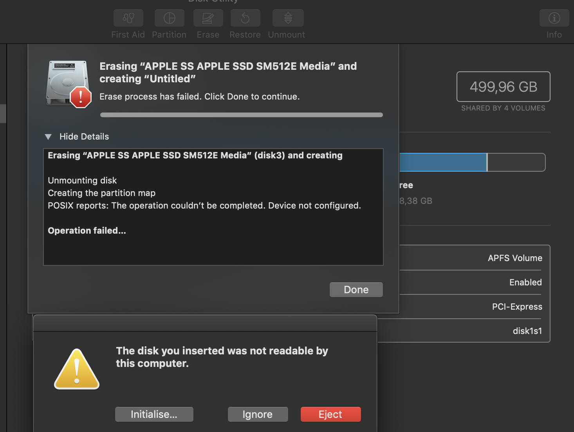Click the hard drive error icon
The image size is (574, 432).
coord(69,83)
